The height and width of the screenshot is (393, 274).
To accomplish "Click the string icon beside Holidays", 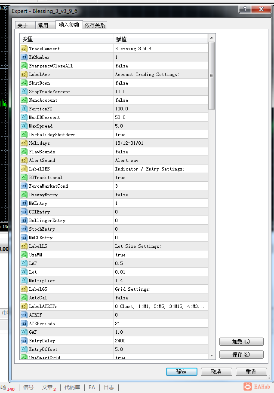I will tap(24, 143).
